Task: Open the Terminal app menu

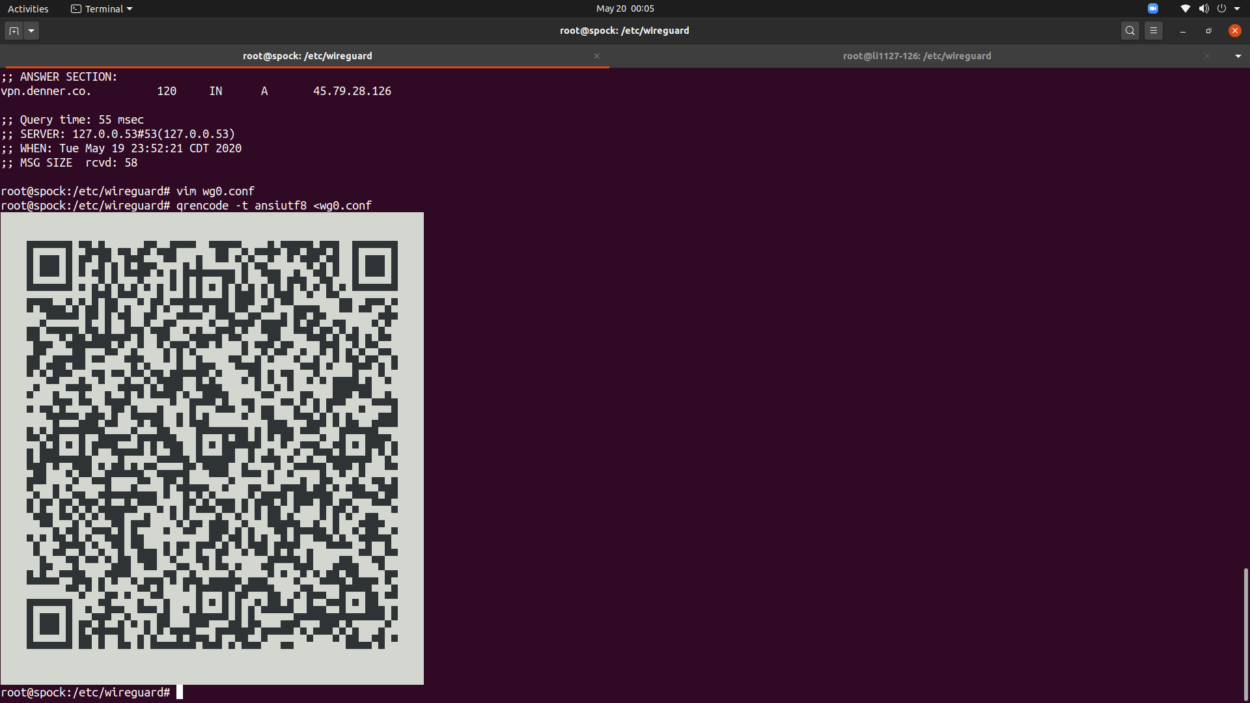Action: pyautogui.click(x=102, y=8)
